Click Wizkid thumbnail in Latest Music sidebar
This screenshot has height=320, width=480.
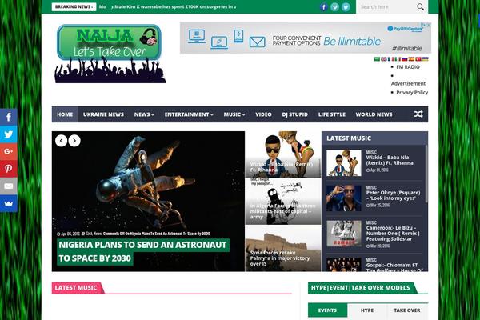[x=343, y=163]
